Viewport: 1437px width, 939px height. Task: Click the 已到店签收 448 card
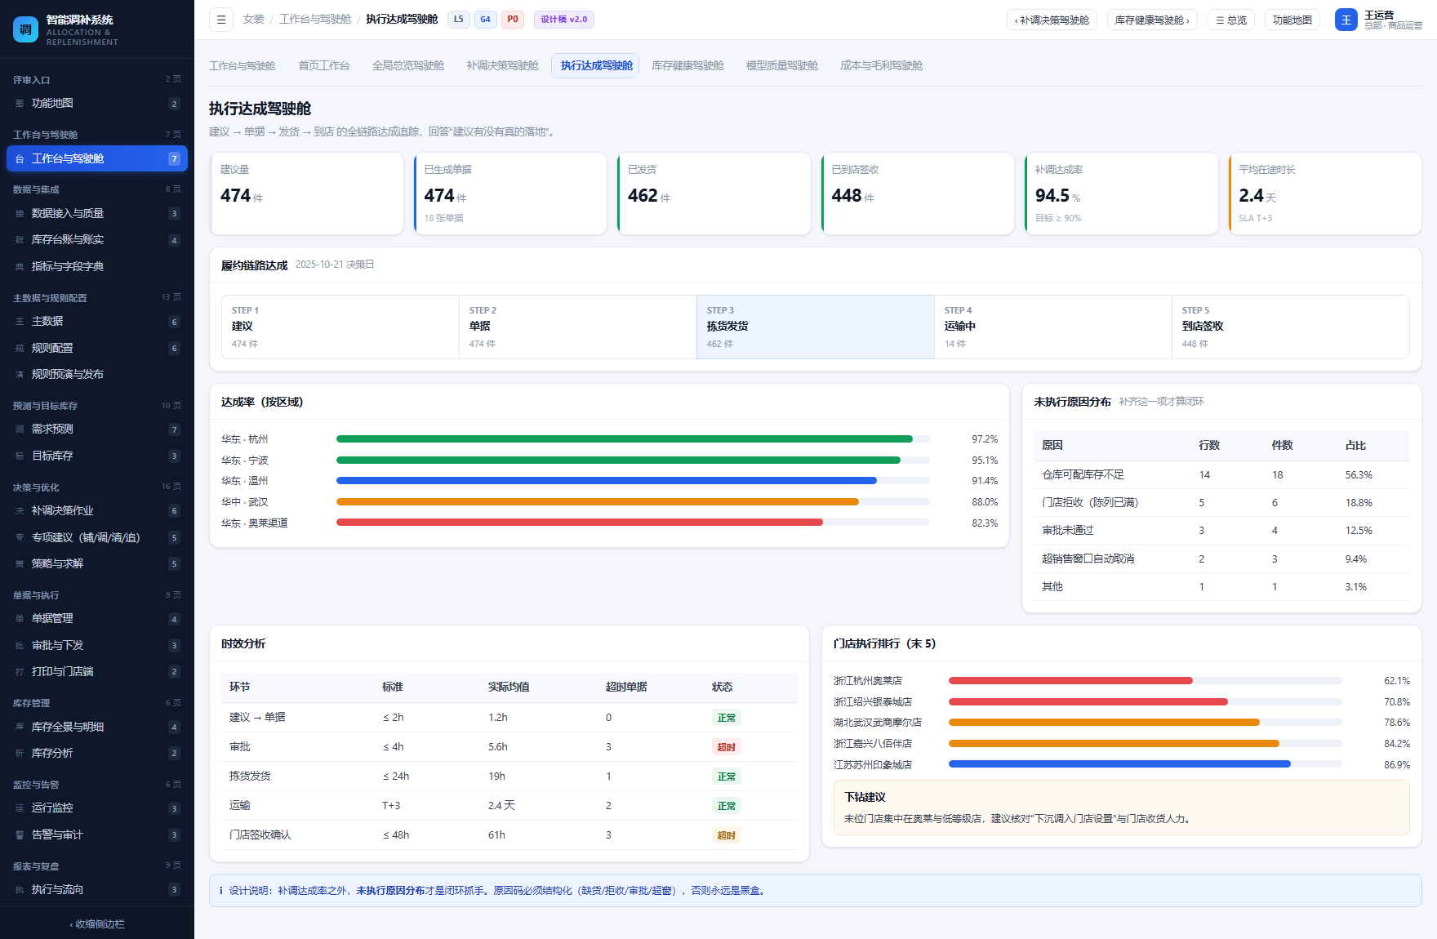tap(918, 194)
